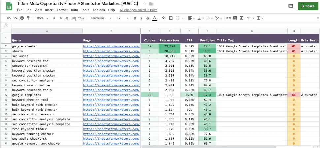Open the page link in the seo audit row
The height and width of the screenshot is (148, 320).
point(112,56)
